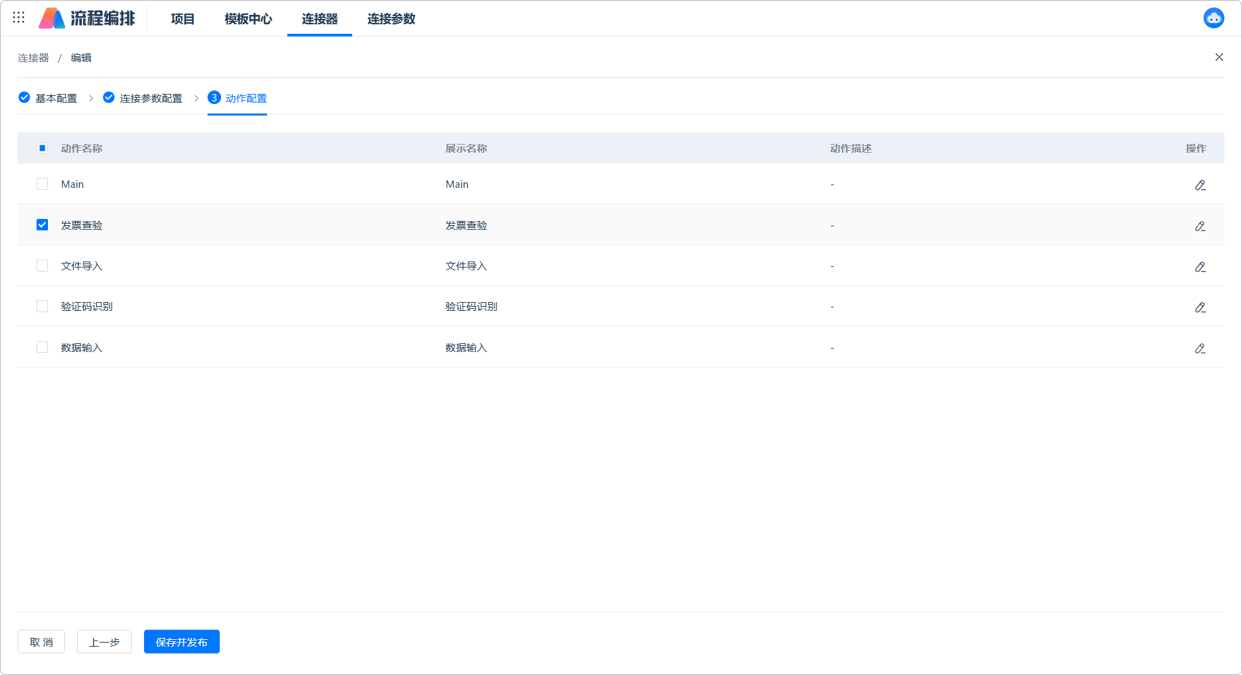Click the 取消 button
Screen dimensions: 1242x675
(41, 642)
